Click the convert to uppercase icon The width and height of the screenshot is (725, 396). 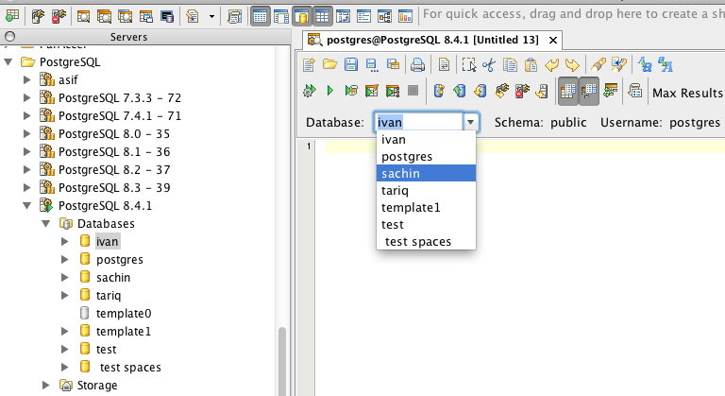pos(666,65)
